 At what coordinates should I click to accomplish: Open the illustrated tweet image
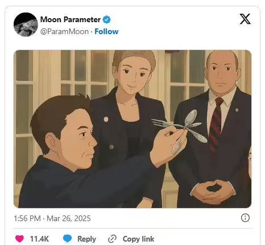click(132, 129)
